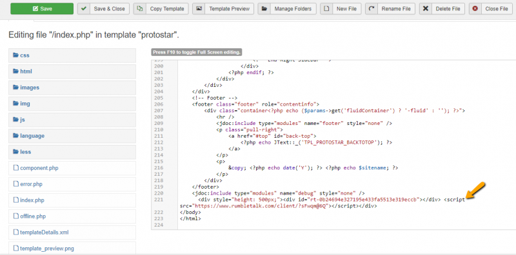Expand the js folder

pos(72,120)
